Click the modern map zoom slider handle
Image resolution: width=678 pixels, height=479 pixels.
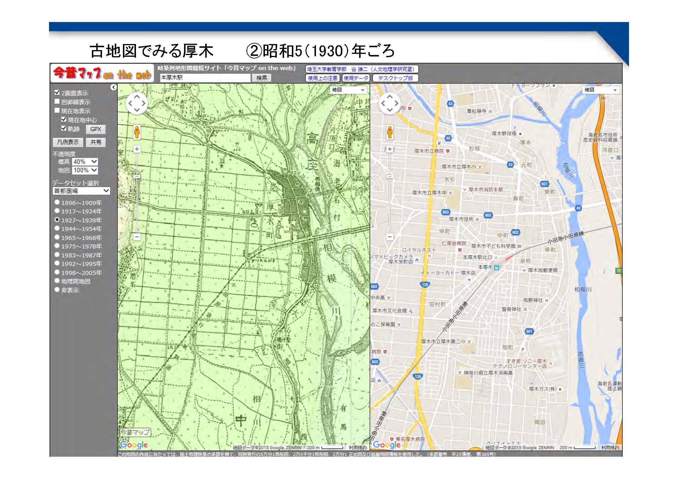coord(390,176)
